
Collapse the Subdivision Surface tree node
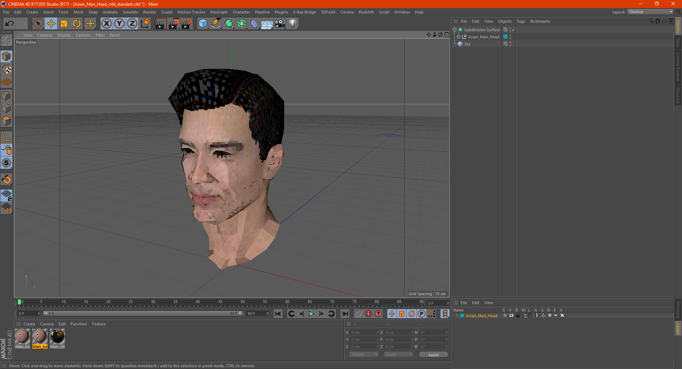454,30
